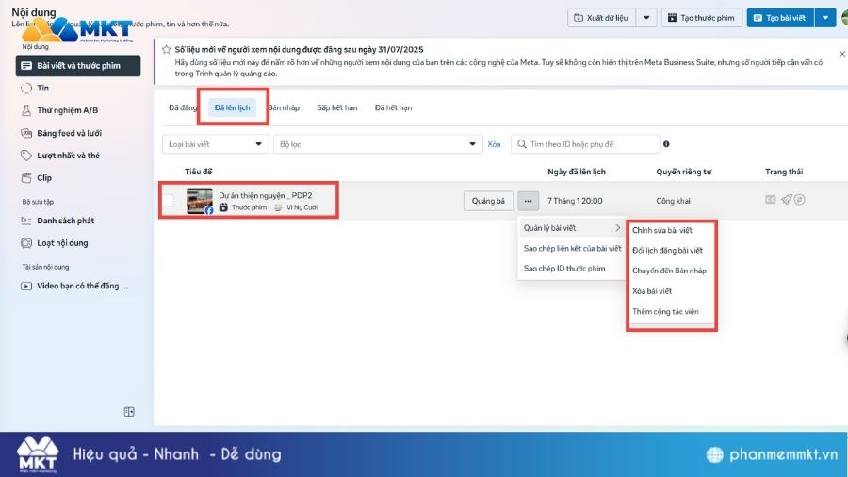Open the Loại bài viết dropdown
848x477 pixels.
point(215,144)
